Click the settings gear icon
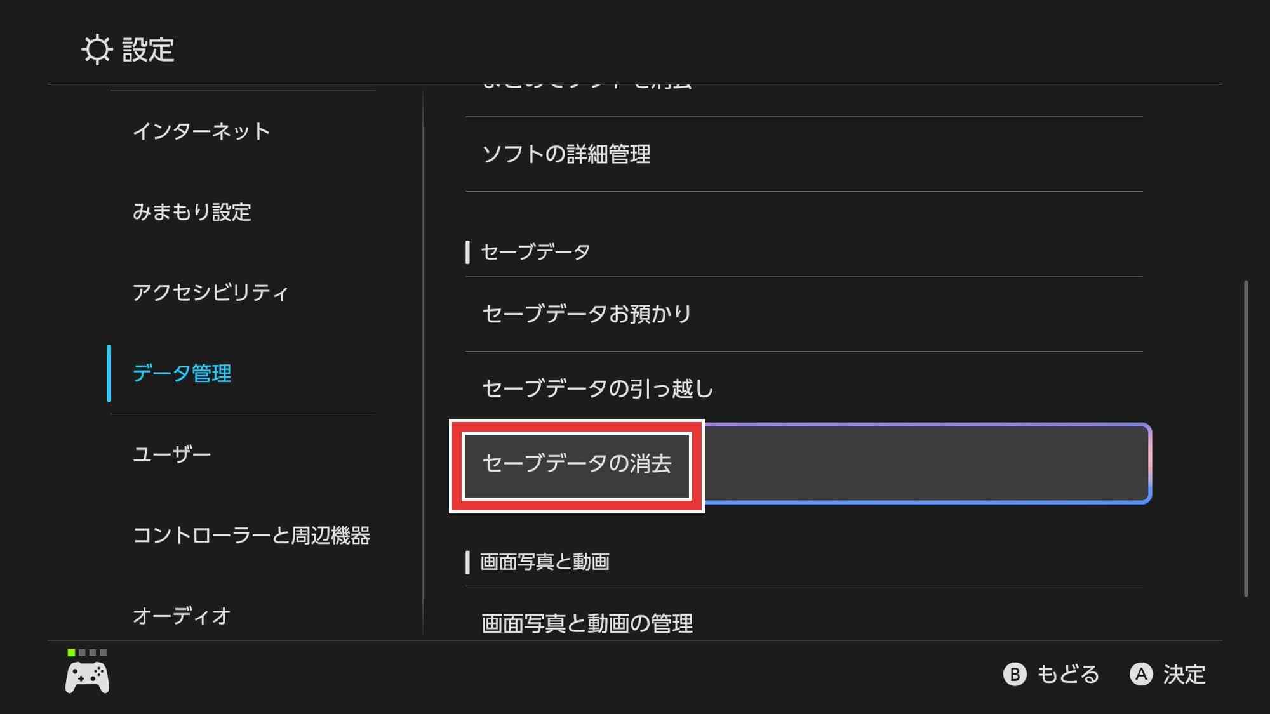 click(x=97, y=50)
